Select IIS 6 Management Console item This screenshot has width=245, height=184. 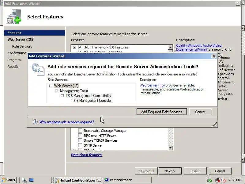91,101
